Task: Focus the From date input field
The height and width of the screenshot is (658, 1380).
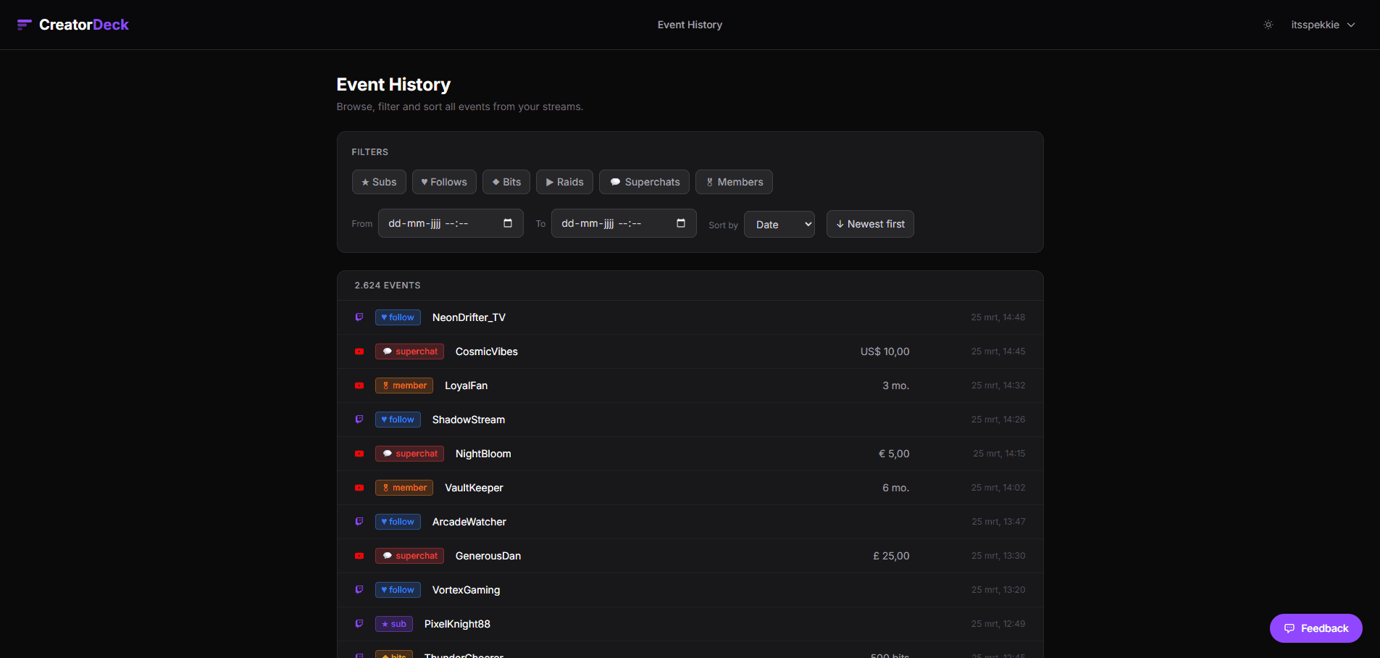Action: 451,223
